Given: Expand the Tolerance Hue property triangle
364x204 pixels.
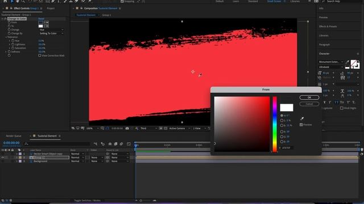Looking at the screenshot, I should [x=10, y=41].
